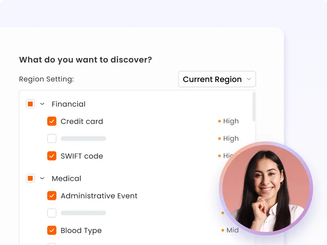Uncheck the Credit card checkbox
This screenshot has width=327, height=245.
[x=52, y=121]
